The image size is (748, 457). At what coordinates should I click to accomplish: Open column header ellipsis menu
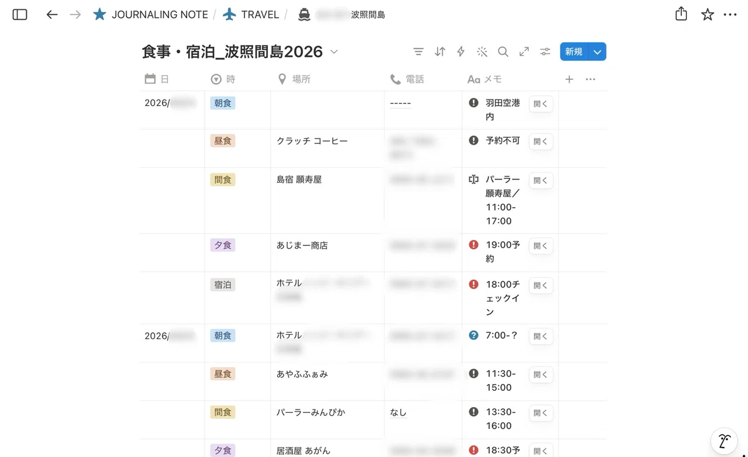(x=590, y=79)
